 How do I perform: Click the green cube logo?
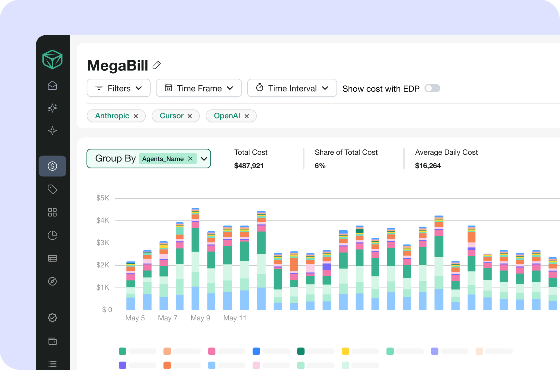[x=52, y=59]
